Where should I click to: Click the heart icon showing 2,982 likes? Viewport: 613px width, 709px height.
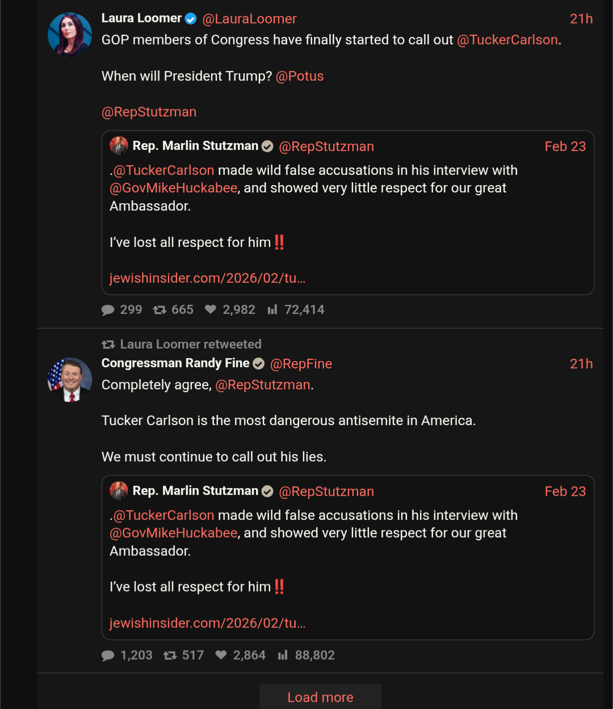pyautogui.click(x=211, y=310)
